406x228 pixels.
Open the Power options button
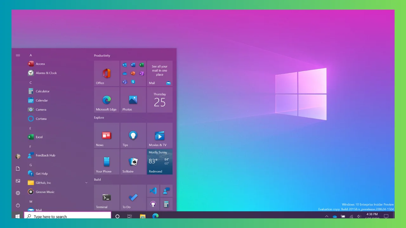pos(18,205)
